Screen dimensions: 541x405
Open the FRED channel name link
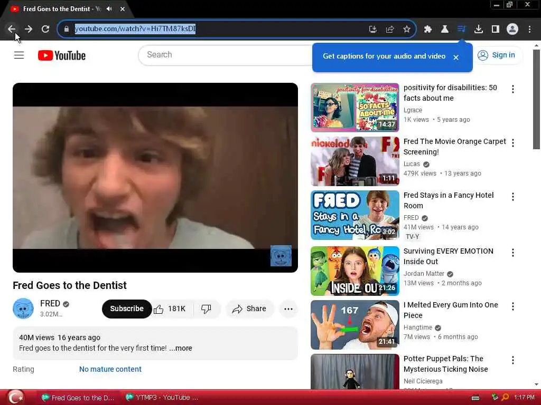coord(50,303)
